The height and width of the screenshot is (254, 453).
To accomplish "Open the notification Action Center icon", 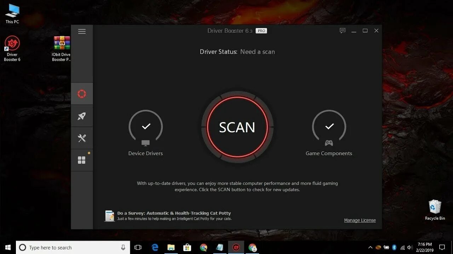I will 442,248.
